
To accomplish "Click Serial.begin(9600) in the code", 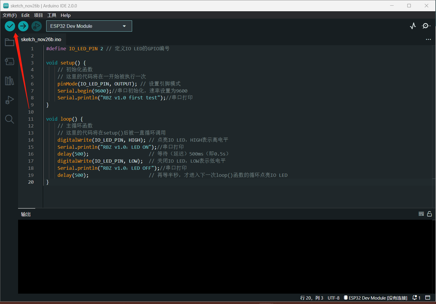I will [x=83, y=91].
